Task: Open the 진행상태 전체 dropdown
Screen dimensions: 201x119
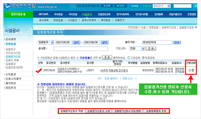Action: click(137, 49)
